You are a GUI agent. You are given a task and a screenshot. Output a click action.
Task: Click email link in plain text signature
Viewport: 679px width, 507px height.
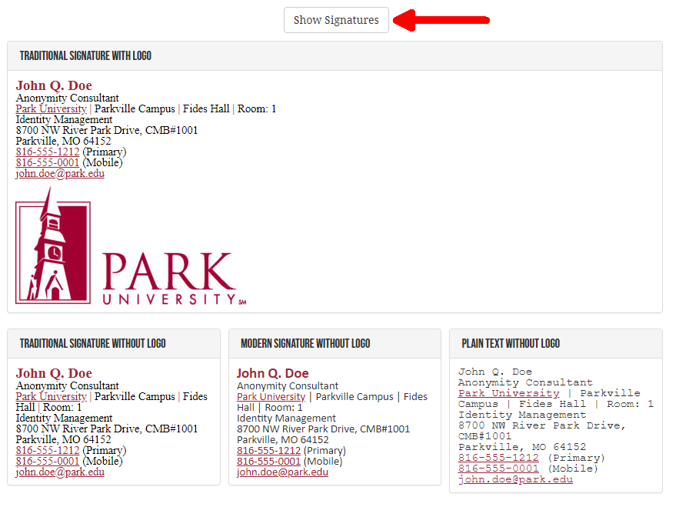pos(515,480)
